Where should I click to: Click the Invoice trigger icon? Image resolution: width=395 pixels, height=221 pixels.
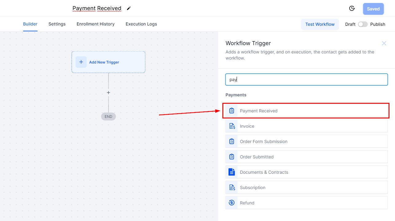pos(232,126)
